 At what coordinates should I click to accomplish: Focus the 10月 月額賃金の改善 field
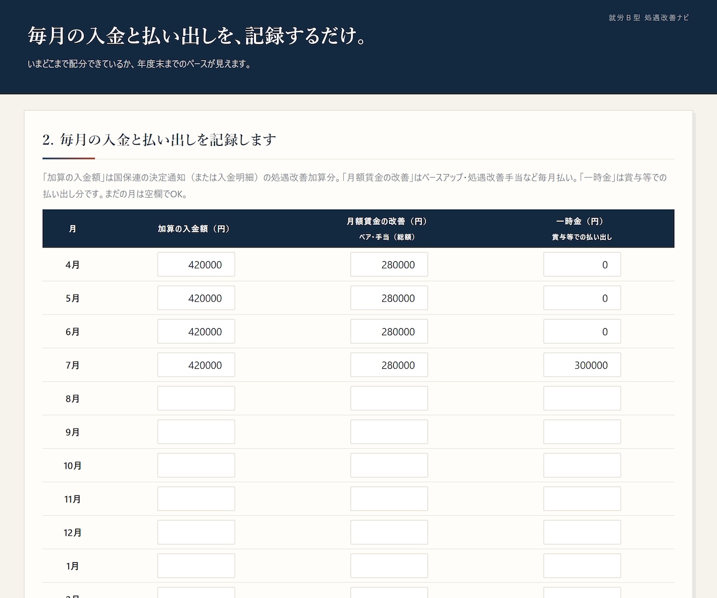(x=389, y=466)
